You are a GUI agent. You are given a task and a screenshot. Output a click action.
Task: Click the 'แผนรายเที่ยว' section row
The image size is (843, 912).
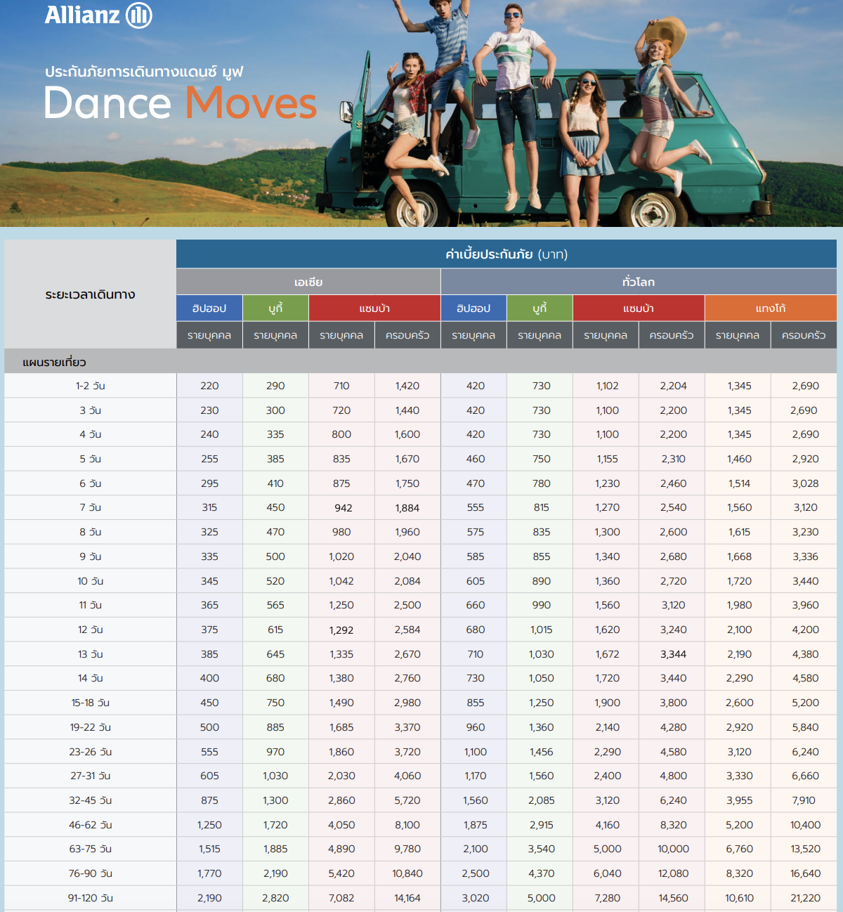pyautogui.click(x=420, y=362)
